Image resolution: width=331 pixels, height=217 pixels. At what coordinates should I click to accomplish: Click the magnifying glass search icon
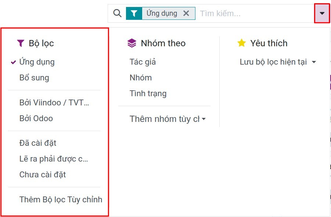coord(117,13)
